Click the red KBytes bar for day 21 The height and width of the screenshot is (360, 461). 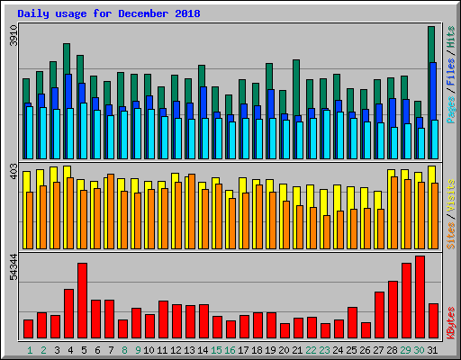click(299, 328)
